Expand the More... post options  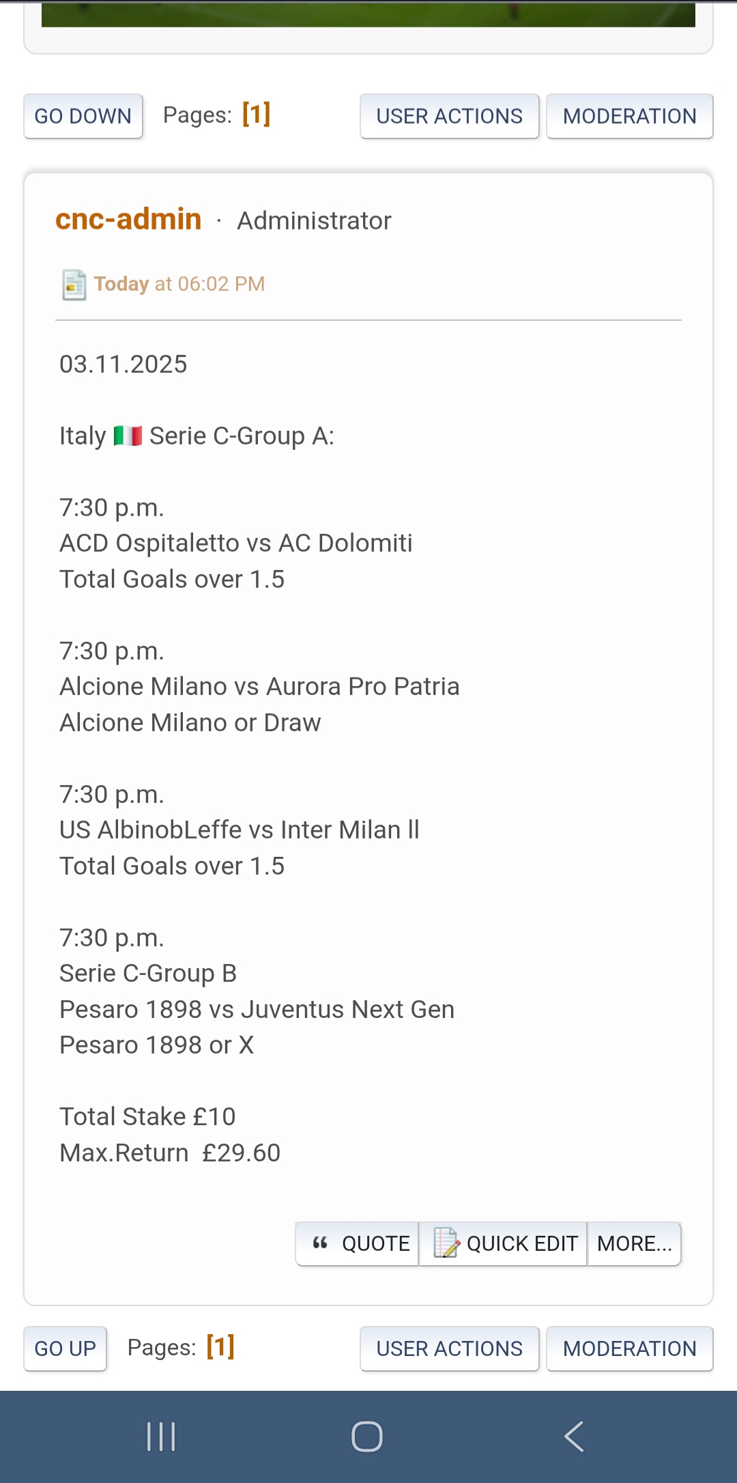(634, 1243)
